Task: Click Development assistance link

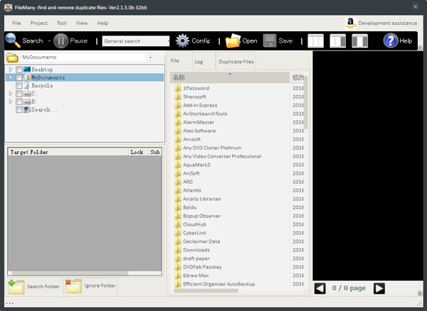Action: click(x=388, y=23)
